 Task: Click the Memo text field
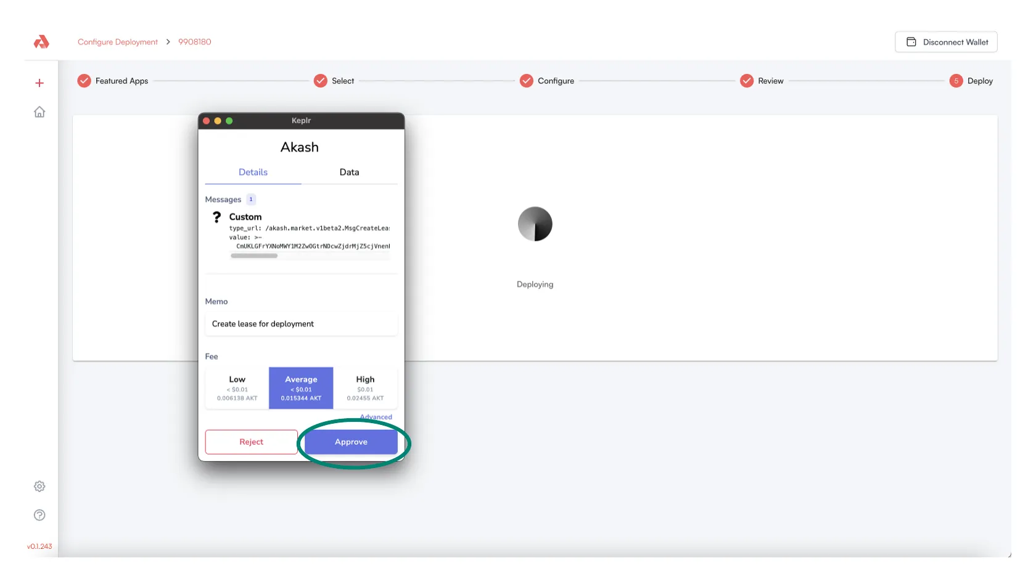(301, 324)
